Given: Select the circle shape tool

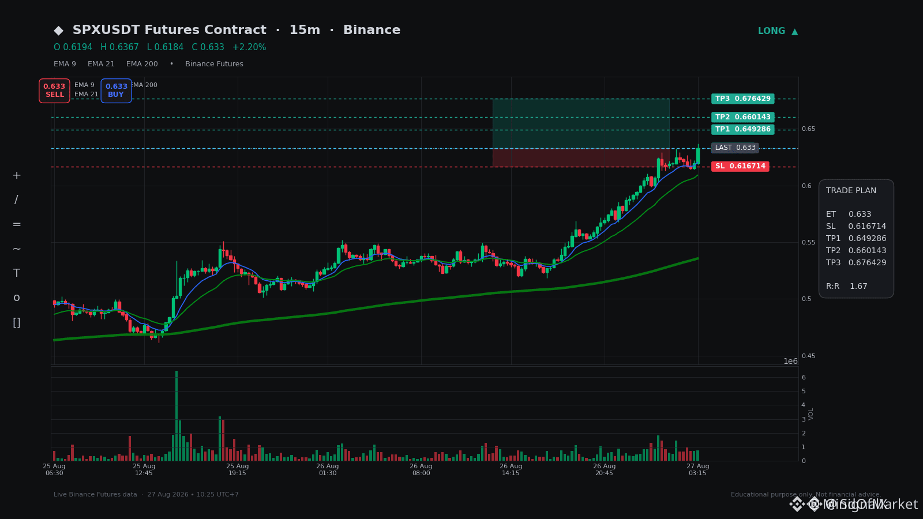Looking at the screenshot, I should pos(17,298).
